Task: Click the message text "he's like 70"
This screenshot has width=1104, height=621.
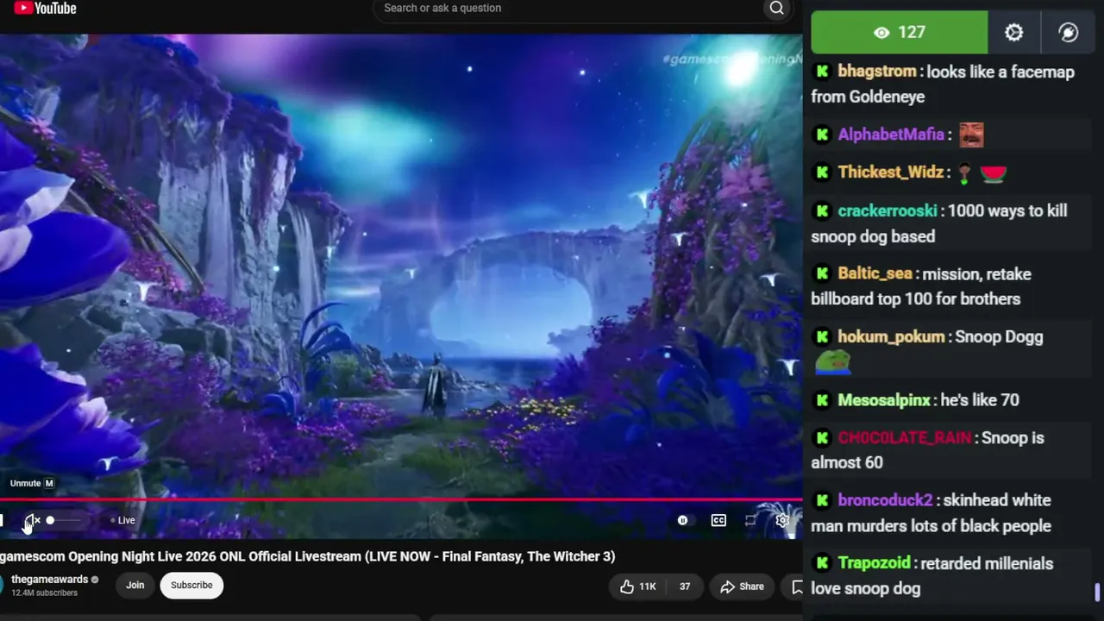Action: [980, 400]
